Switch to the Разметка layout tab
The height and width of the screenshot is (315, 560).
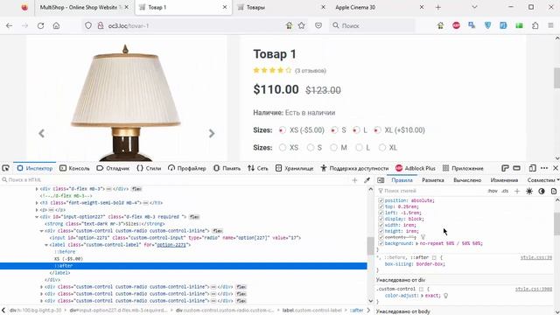[x=433, y=180]
